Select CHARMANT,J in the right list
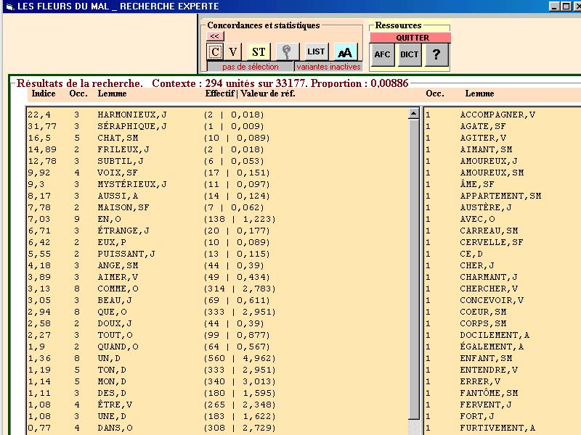581x435 pixels. (503, 277)
